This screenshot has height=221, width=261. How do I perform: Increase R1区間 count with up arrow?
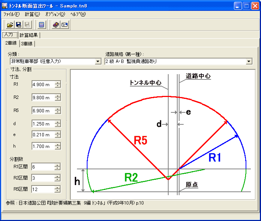click(x=57, y=165)
